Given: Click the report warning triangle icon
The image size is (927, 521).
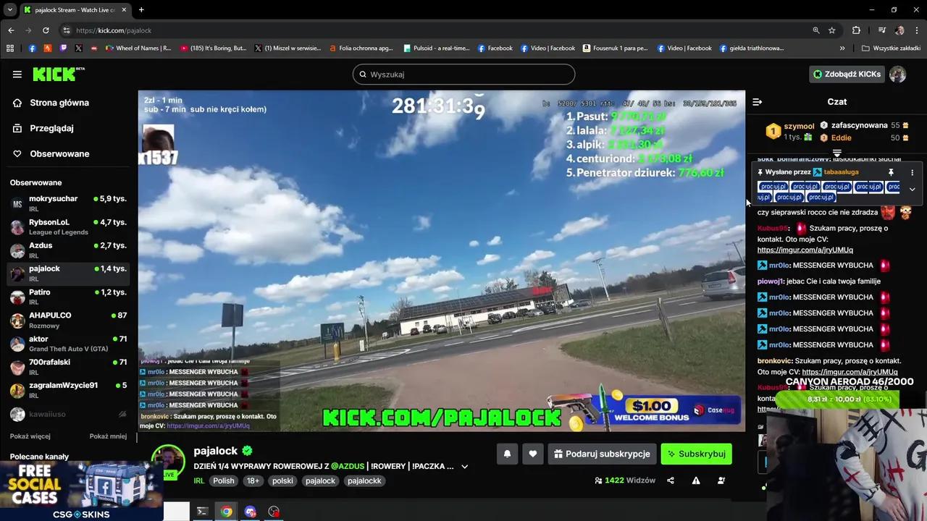Looking at the screenshot, I should pyautogui.click(x=696, y=480).
